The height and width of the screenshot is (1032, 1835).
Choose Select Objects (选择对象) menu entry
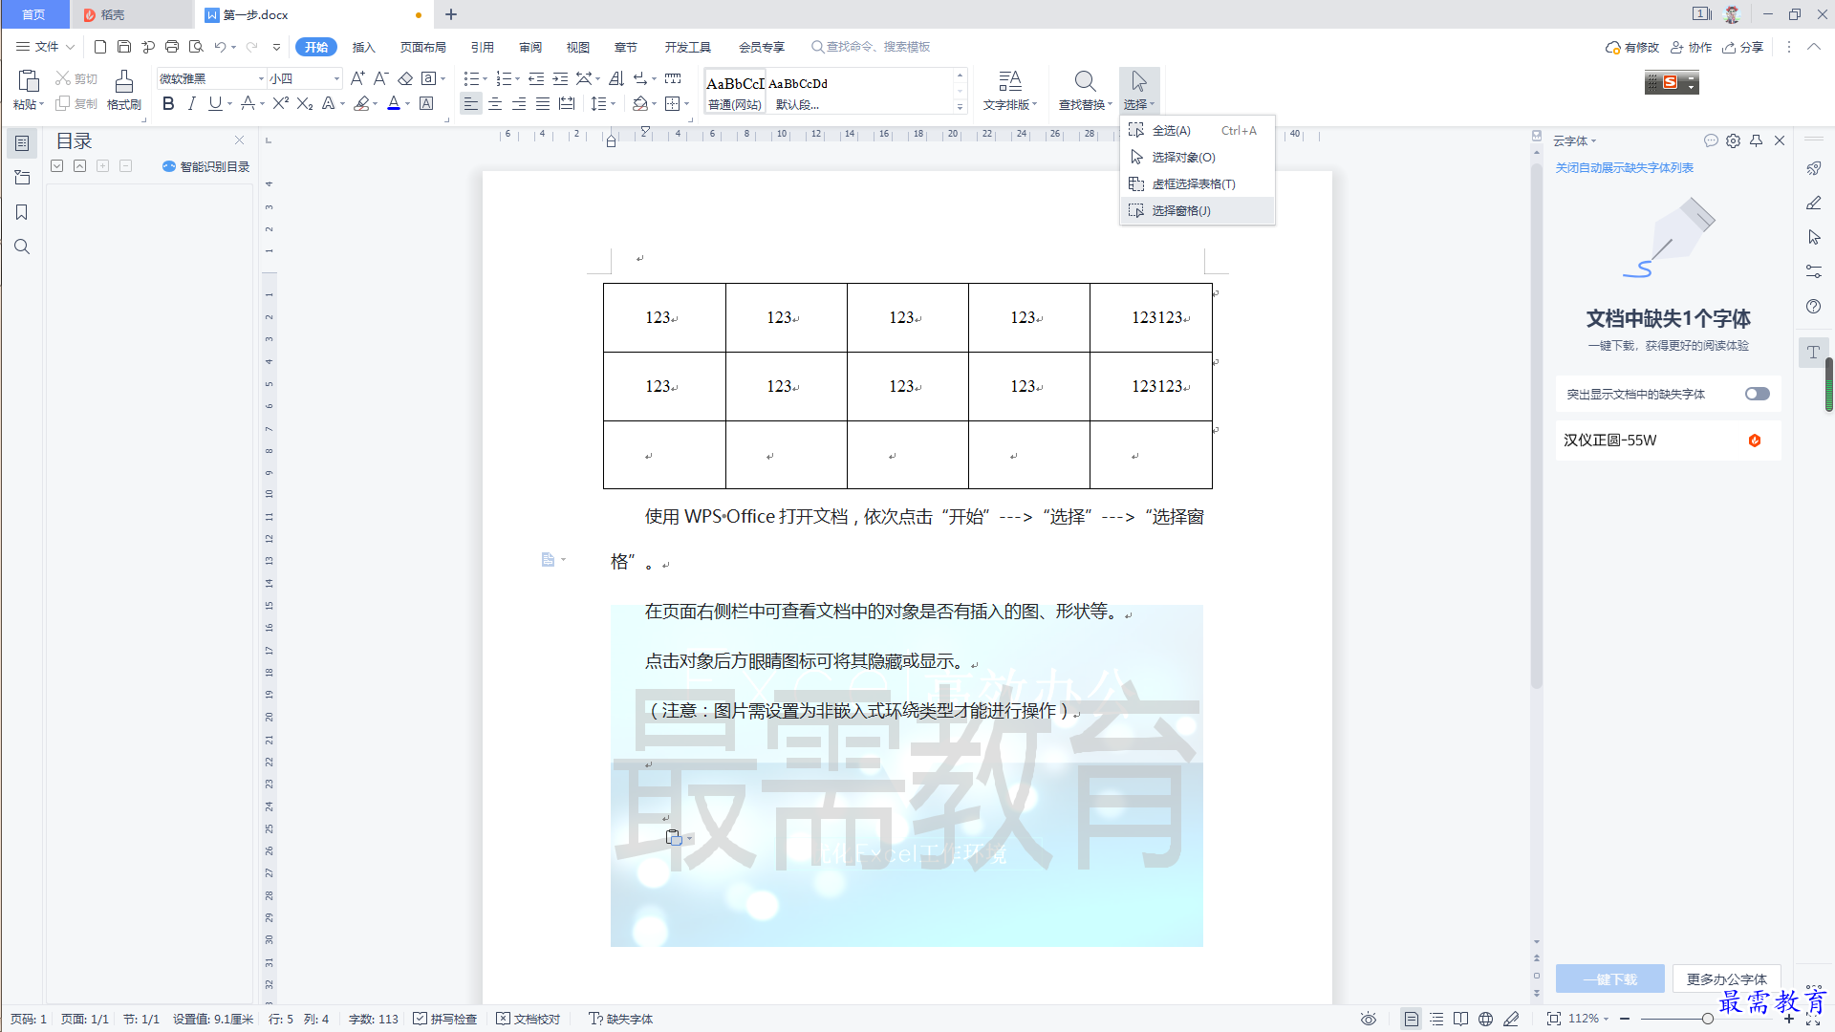pyautogui.click(x=1197, y=157)
